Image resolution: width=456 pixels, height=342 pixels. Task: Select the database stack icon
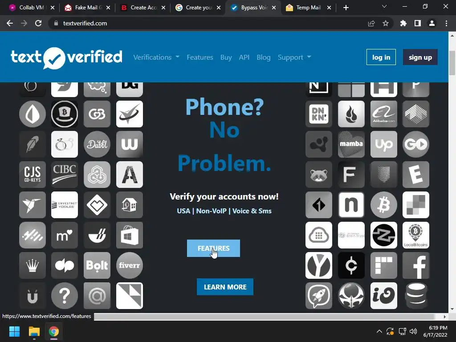pos(416,296)
